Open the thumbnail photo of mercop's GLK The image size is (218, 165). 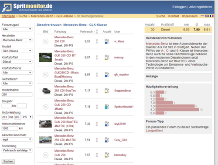tap(45, 57)
